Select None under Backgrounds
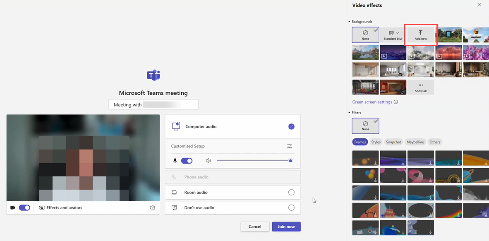Viewport: 489px width, 241px height. pos(365,35)
